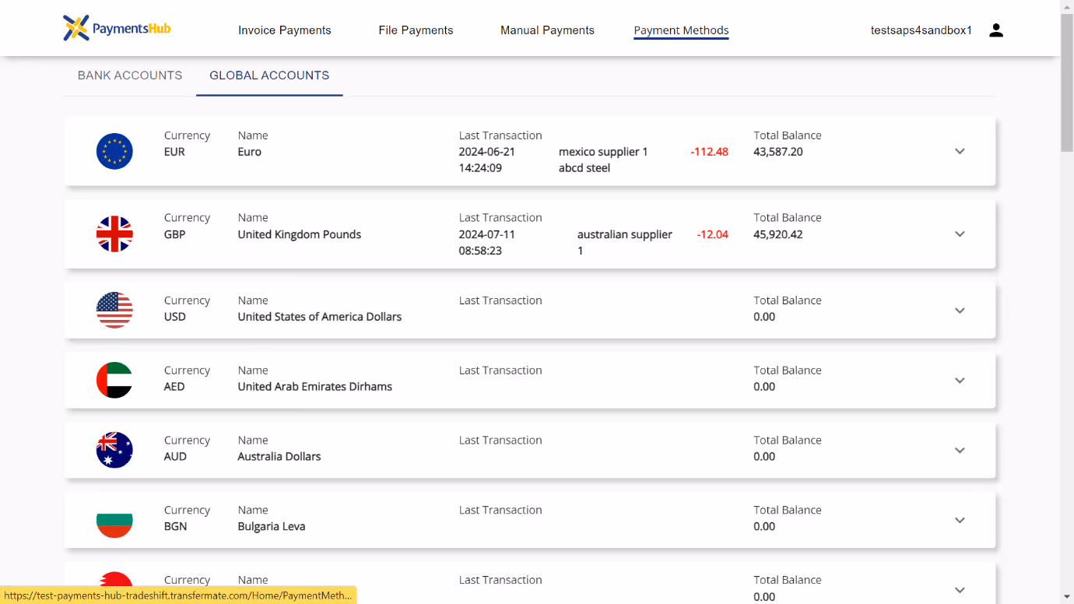Image resolution: width=1074 pixels, height=604 pixels.
Task: Open the Manual Payments page
Action: [x=547, y=30]
